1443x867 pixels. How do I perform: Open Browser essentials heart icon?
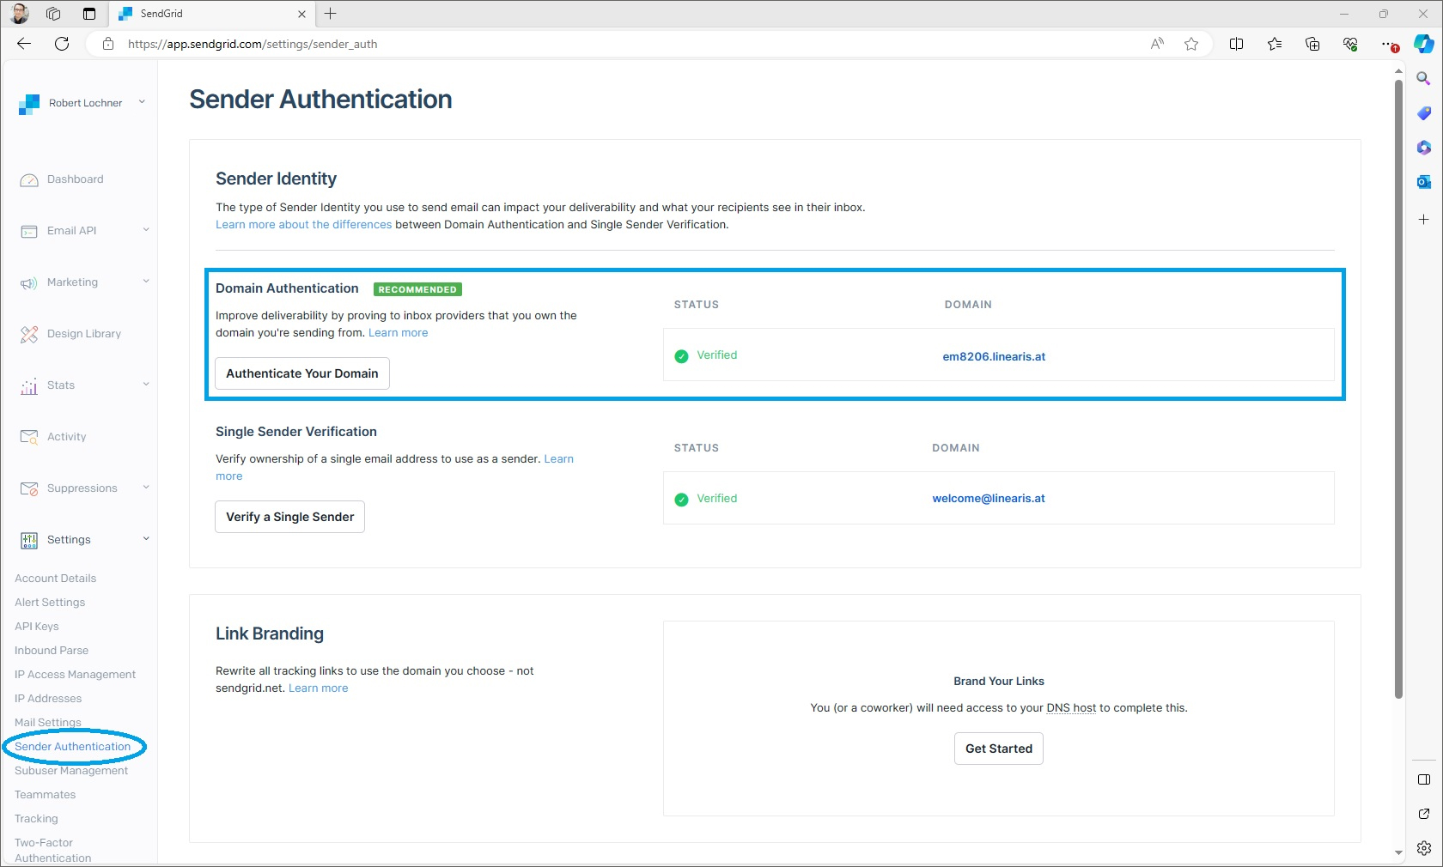click(x=1350, y=44)
